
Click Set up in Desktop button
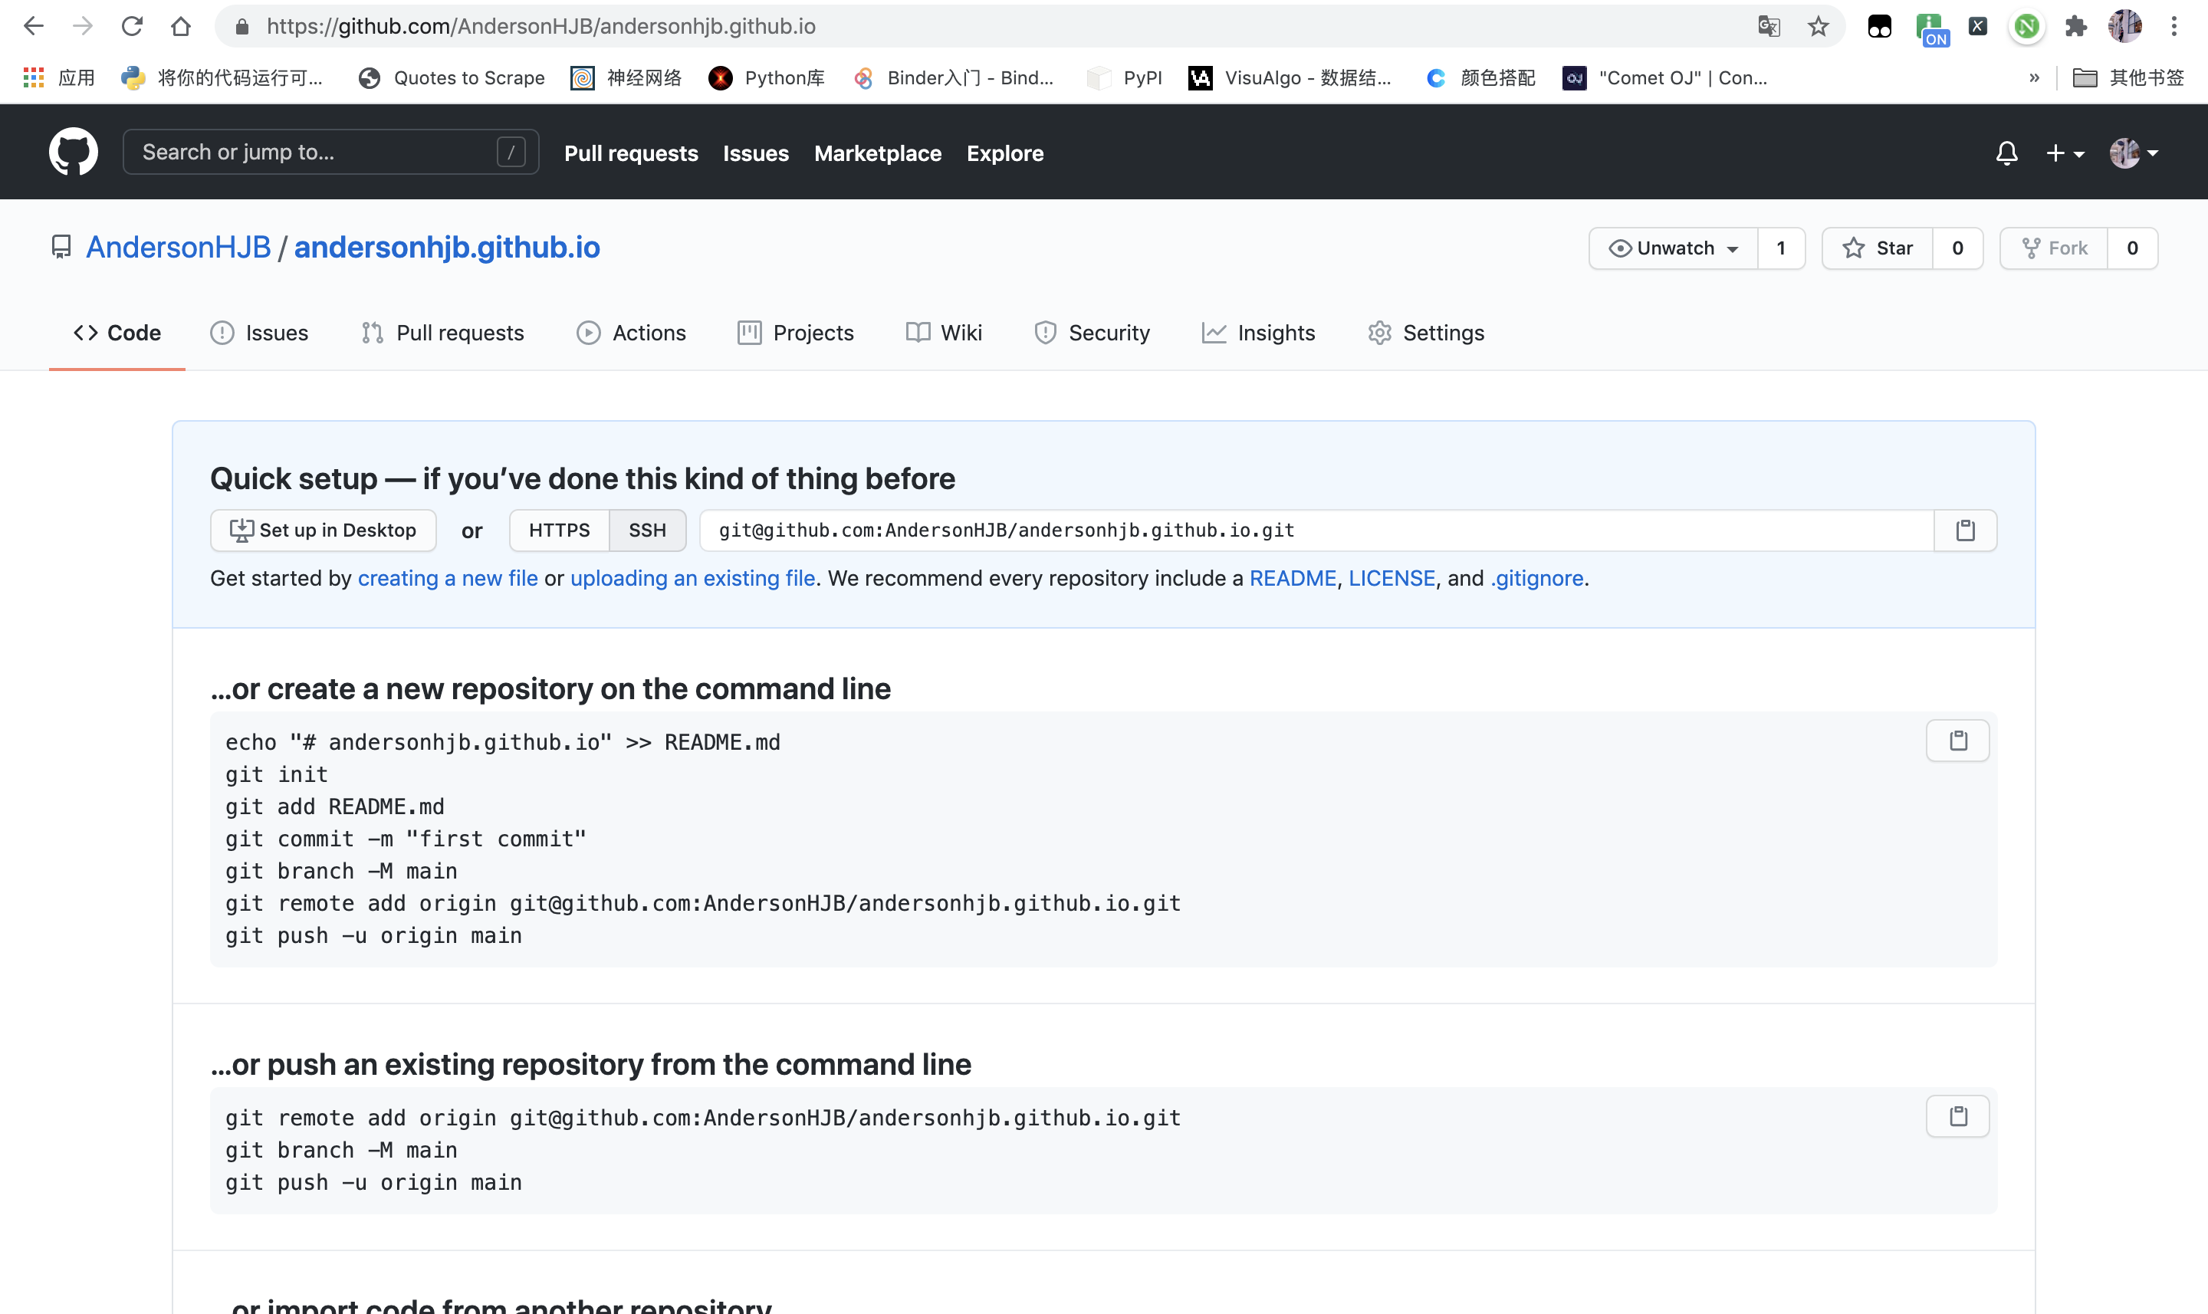(323, 531)
